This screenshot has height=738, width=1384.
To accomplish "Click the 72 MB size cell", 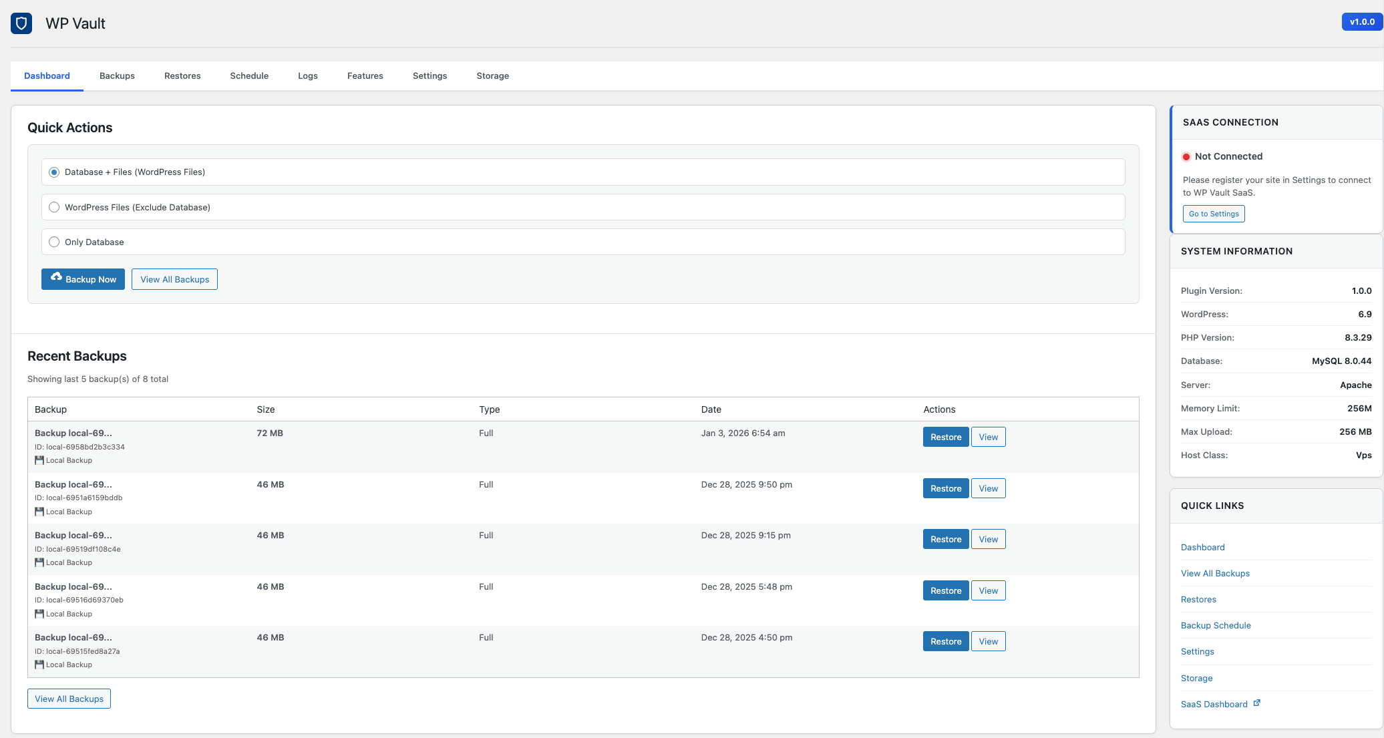I will 270,433.
